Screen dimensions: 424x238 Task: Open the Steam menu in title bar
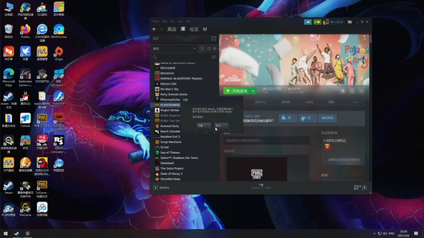tap(155, 21)
